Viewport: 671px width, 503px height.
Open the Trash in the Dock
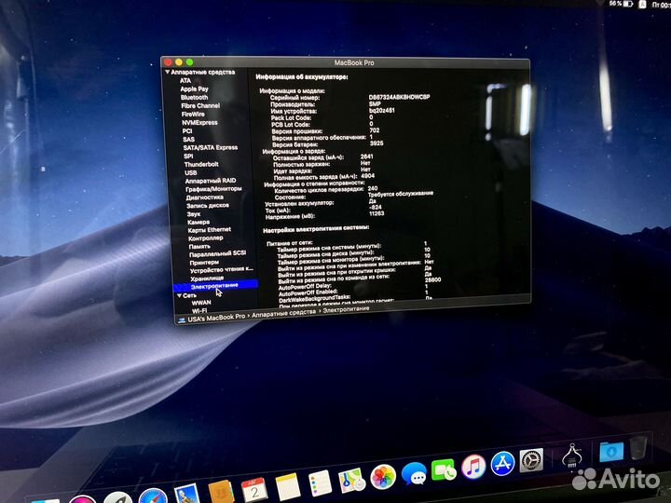click(x=638, y=448)
